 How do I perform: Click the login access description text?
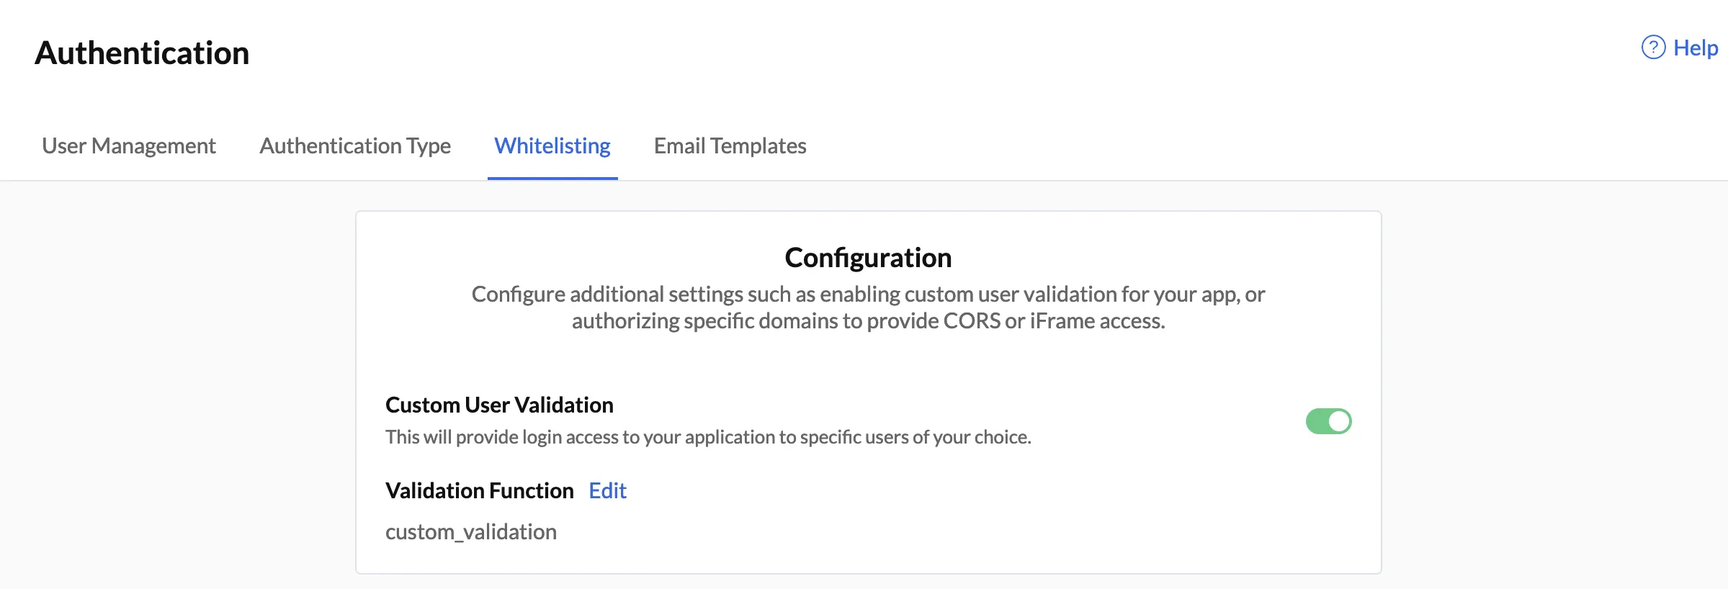[x=708, y=437]
